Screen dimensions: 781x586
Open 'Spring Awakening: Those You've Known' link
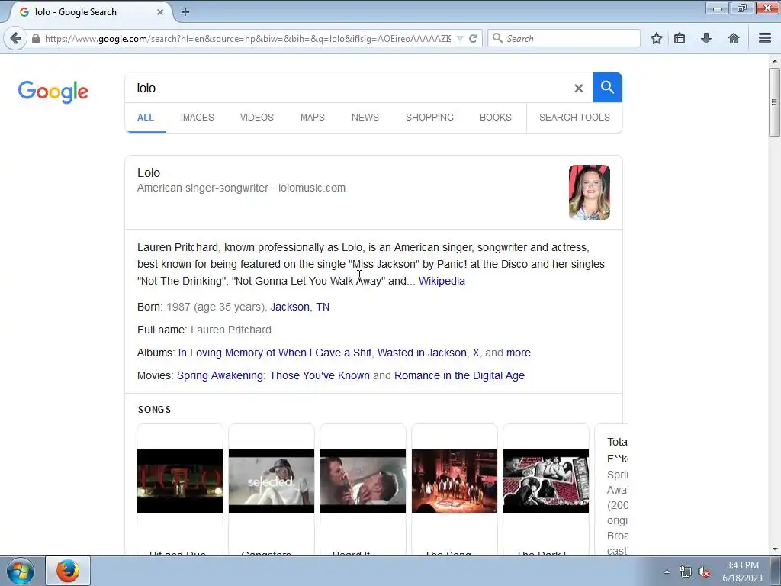point(274,375)
